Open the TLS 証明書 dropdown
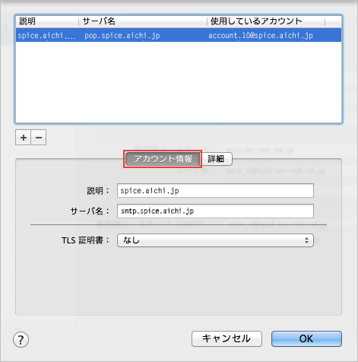358x362 pixels. coord(215,240)
